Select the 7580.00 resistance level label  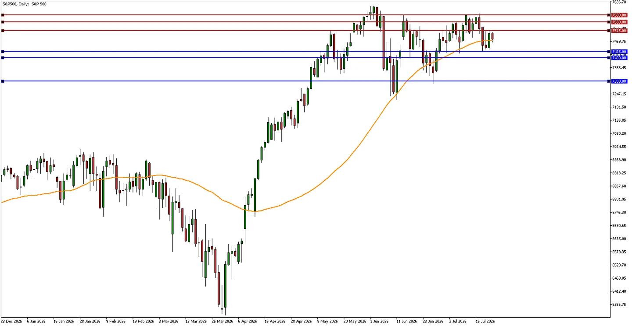click(x=619, y=15)
